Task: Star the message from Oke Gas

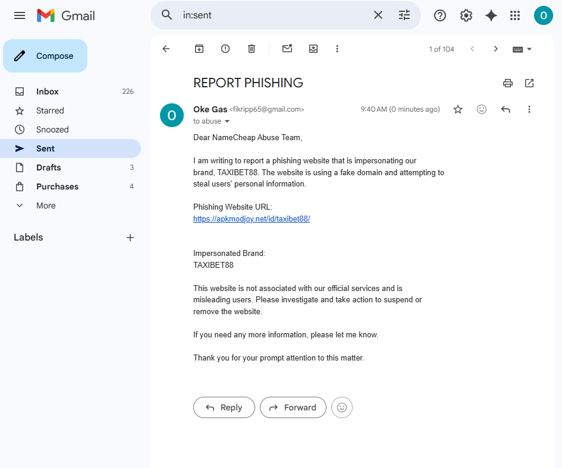Action: tap(458, 109)
